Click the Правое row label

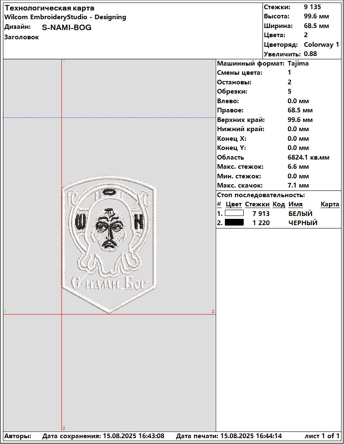pyautogui.click(x=230, y=110)
